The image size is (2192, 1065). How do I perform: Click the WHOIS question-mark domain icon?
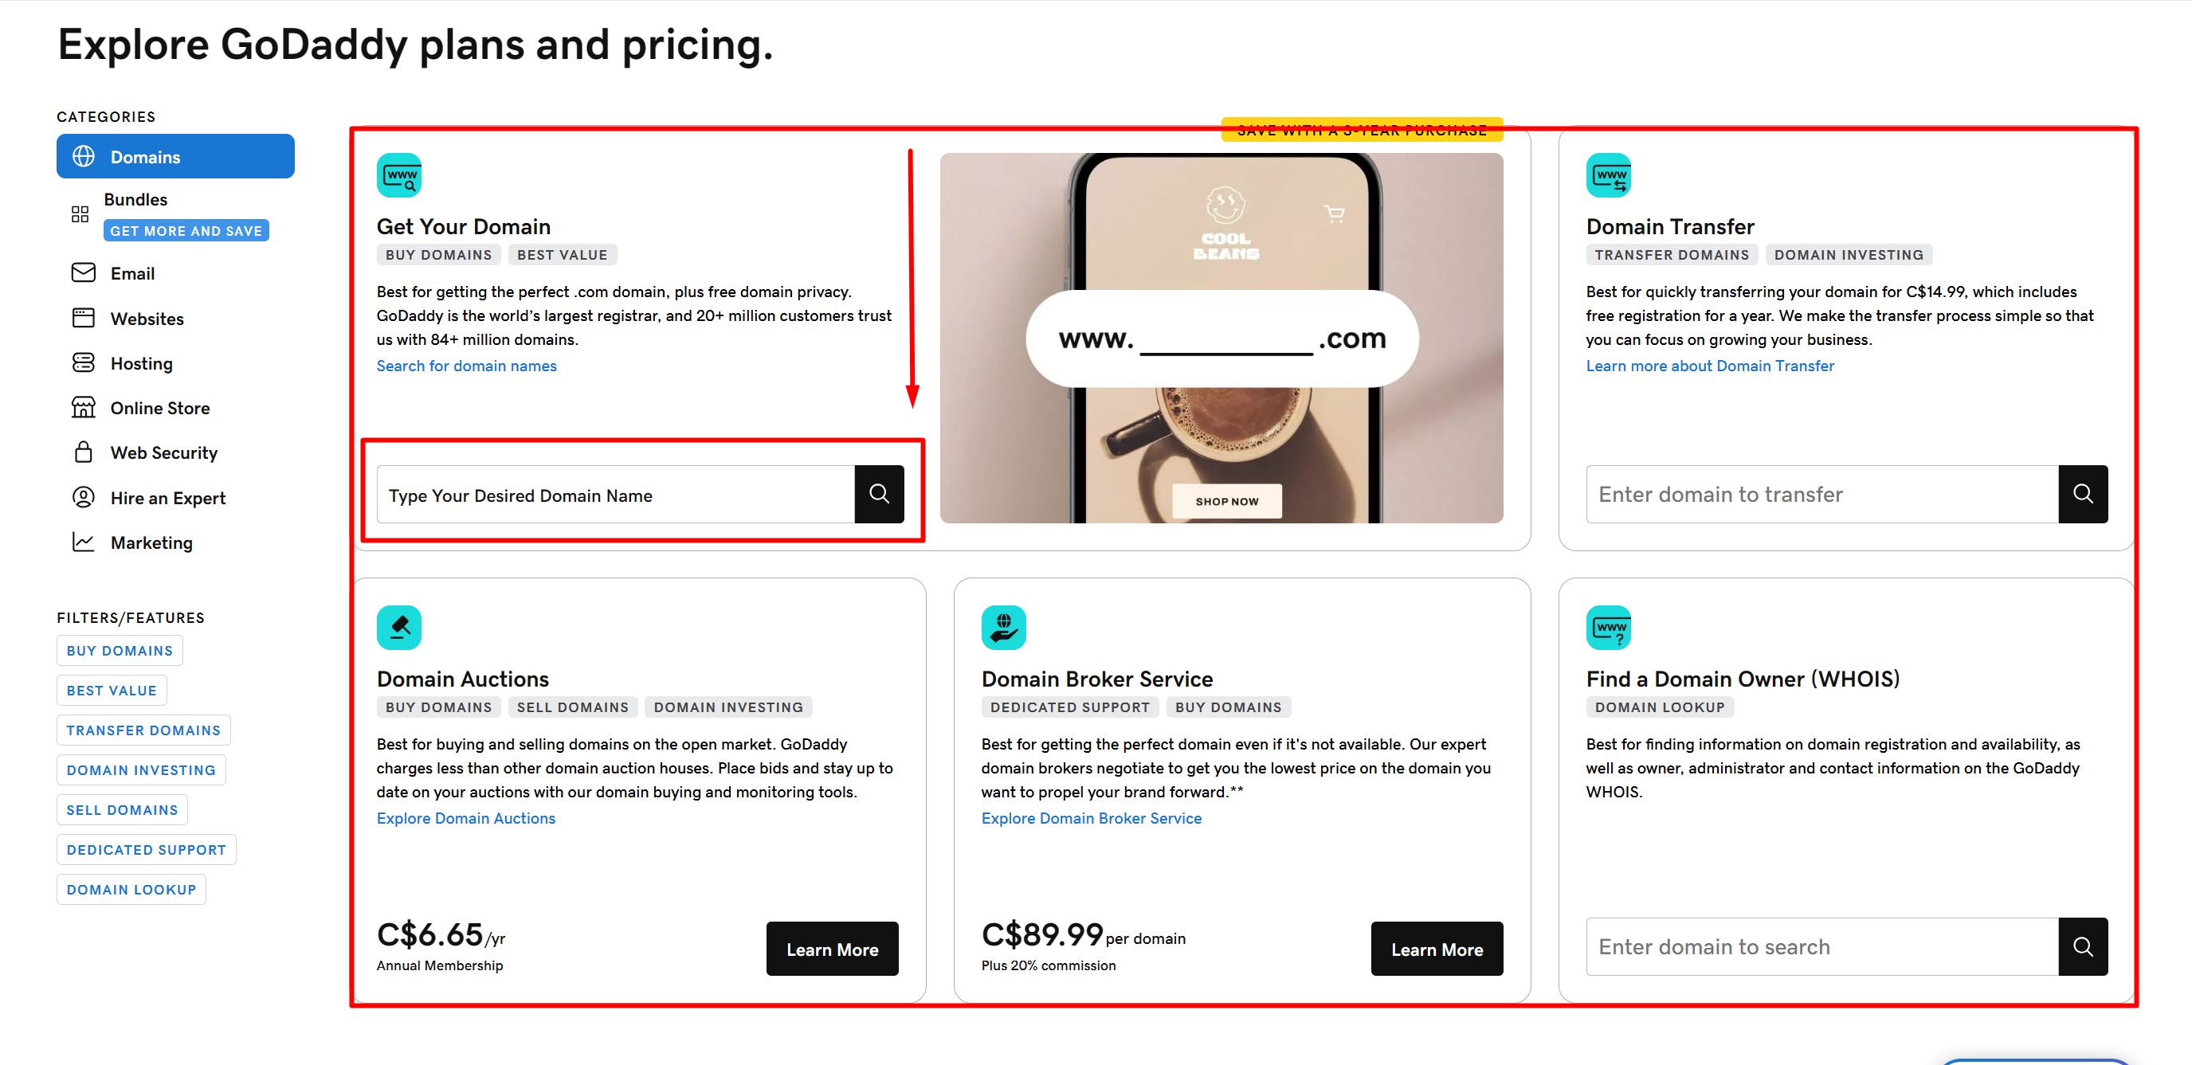pyautogui.click(x=1609, y=627)
